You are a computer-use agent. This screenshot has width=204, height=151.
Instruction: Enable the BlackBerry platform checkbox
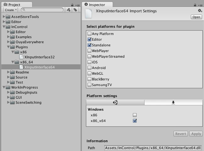pos(89,79)
